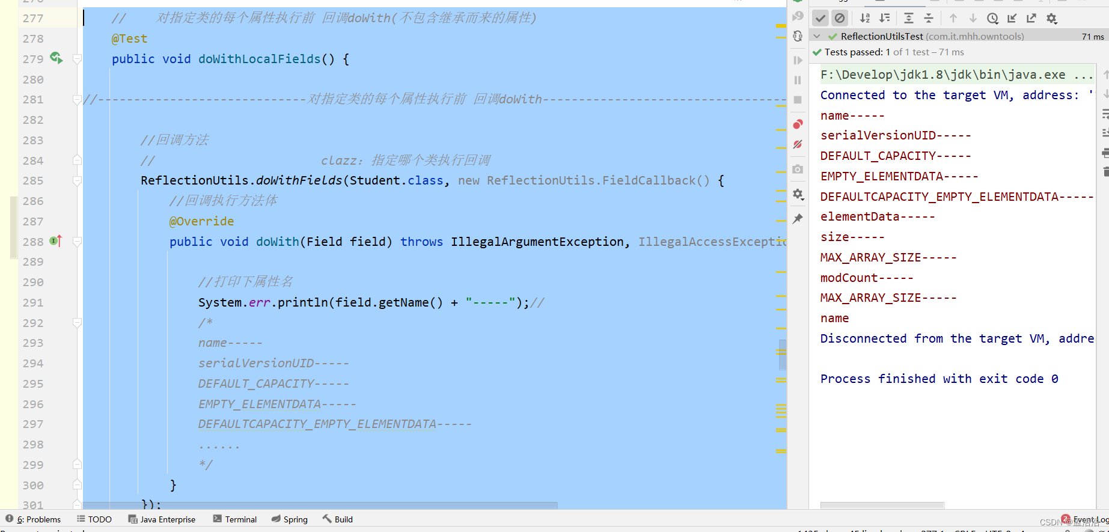Open the Problems tool window

[33, 519]
